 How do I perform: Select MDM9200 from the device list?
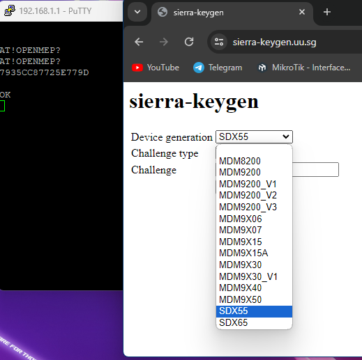tap(254, 172)
